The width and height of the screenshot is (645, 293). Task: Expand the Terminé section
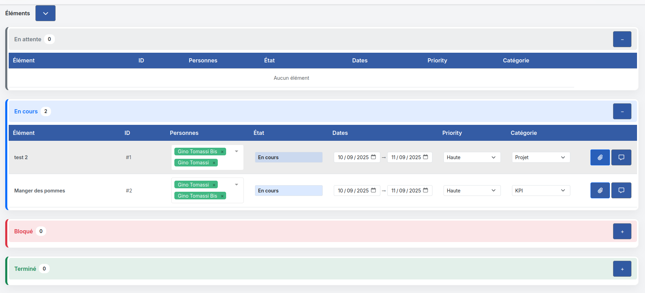tap(622, 269)
